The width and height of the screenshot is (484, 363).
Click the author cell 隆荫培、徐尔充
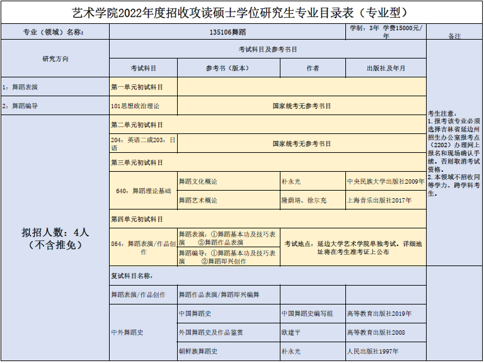(313, 200)
